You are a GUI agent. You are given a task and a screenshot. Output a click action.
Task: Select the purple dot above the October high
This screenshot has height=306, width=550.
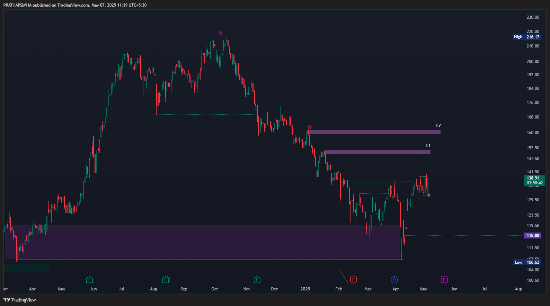pyautogui.click(x=221, y=33)
